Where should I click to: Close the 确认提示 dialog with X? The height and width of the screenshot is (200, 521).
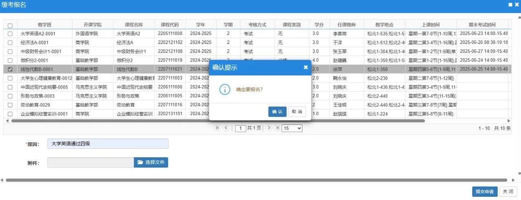(x=306, y=67)
